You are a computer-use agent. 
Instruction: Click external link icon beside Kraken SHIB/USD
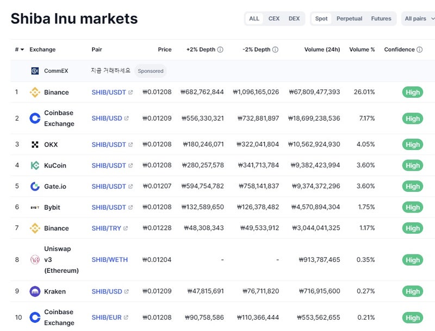click(127, 291)
